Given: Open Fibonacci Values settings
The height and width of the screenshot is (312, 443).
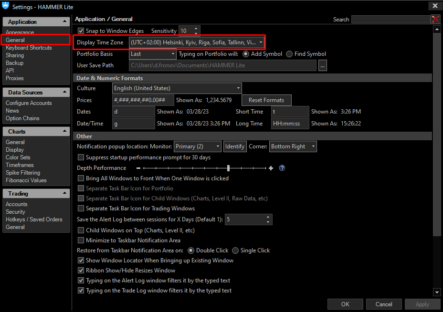Looking at the screenshot, I should coord(26,180).
